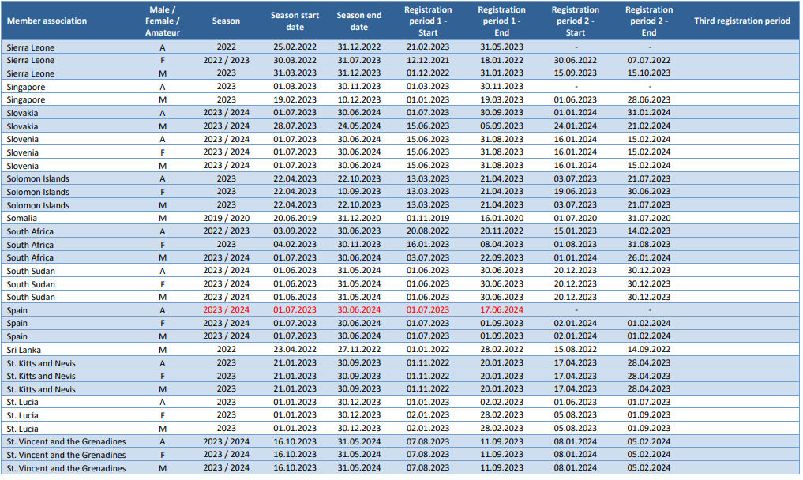Click the date 14.09.2022 for Sri Lanka
The image size is (803, 480).
pyautogui.click(x=649, y=350)
